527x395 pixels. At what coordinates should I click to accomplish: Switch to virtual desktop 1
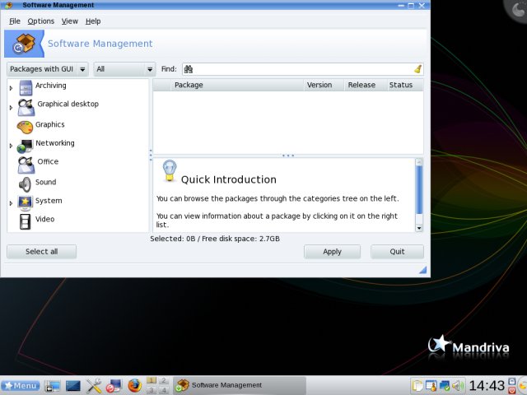(x=152, y=380)
